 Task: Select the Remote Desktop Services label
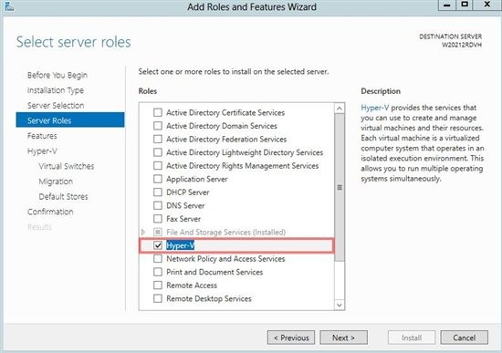209,298
